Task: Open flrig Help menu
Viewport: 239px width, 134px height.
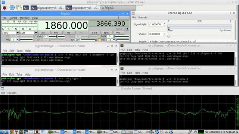Action: (35, 18)
